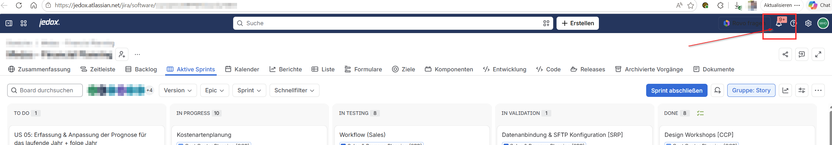832x145 pixels.
Task: Collapse the sidebar panel icon
Action: tap(9, 23)
